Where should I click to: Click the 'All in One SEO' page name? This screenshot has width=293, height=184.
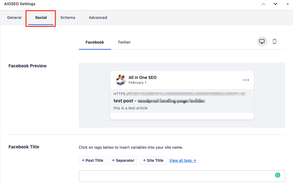tap(143, 78)
